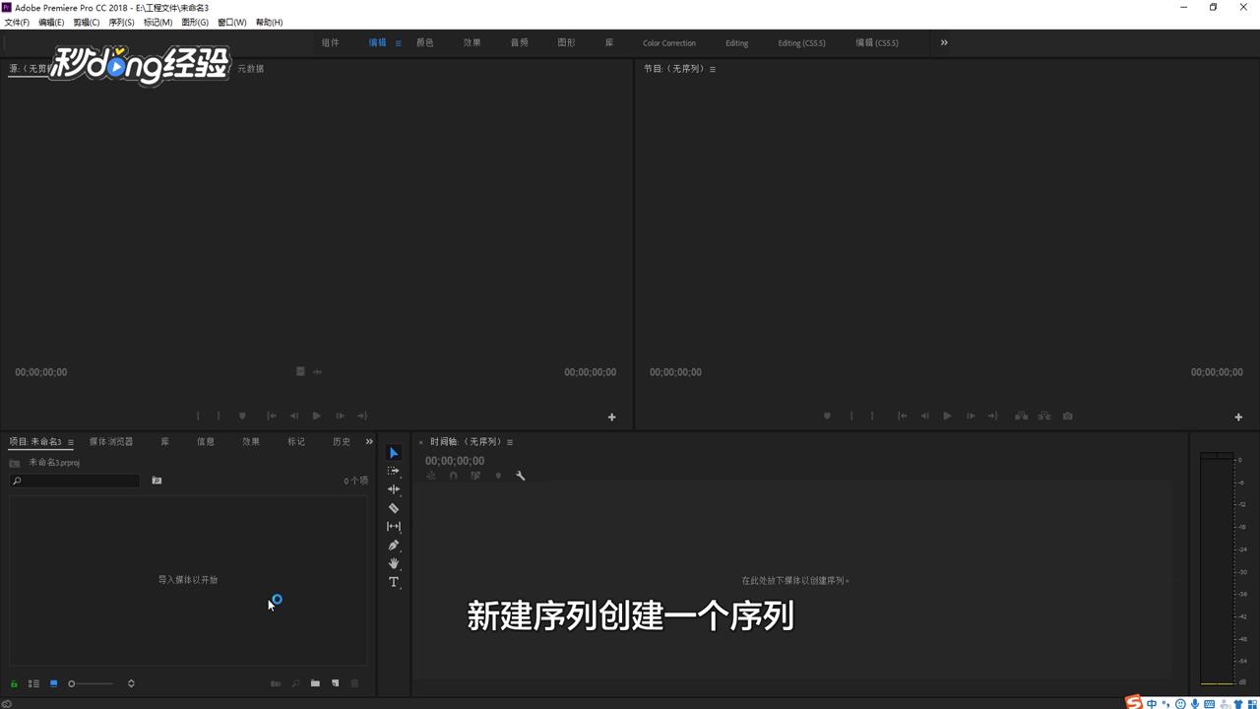Select the Ripple Edit tool
The image size is (1260, 709).
tap(394, 489)
